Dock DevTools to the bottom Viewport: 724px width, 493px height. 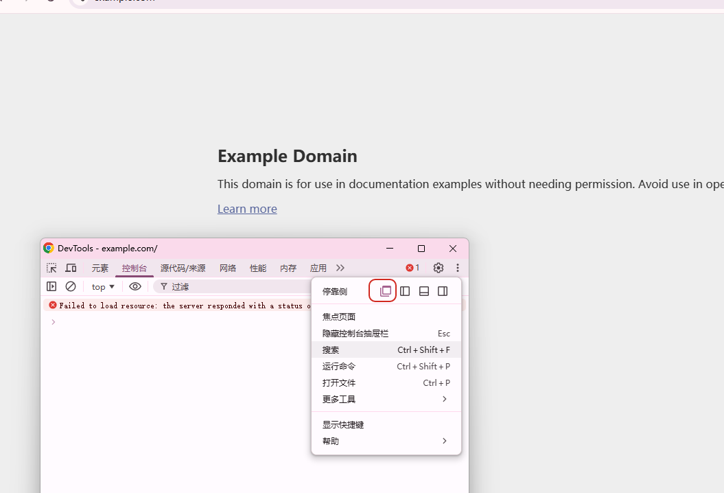tap(424, 291)
